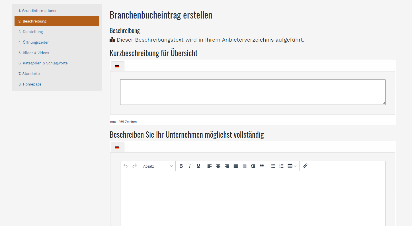Navigate to 7. Standorte
The image size is (412, 226).
click(x=57, y=74)
